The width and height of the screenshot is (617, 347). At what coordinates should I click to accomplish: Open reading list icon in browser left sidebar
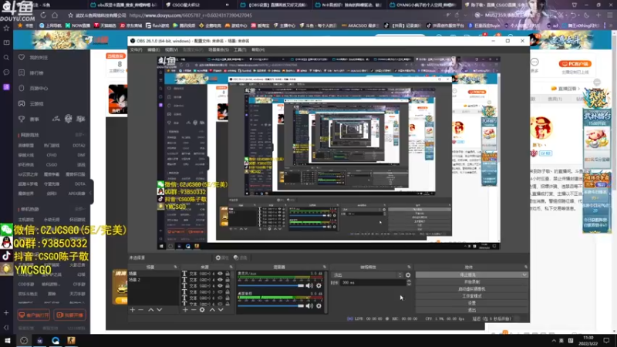pyautogui.click(x=6, y=42)
